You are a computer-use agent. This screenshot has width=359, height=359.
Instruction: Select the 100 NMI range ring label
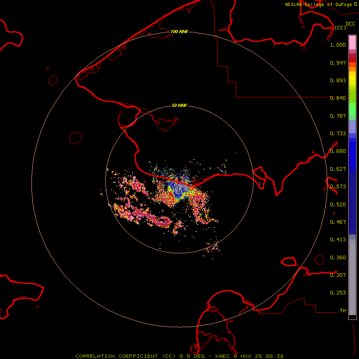click(179, 32)
